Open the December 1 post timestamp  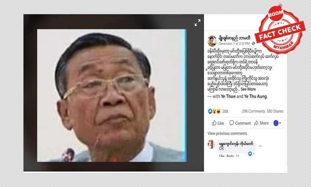click(234, 44)
